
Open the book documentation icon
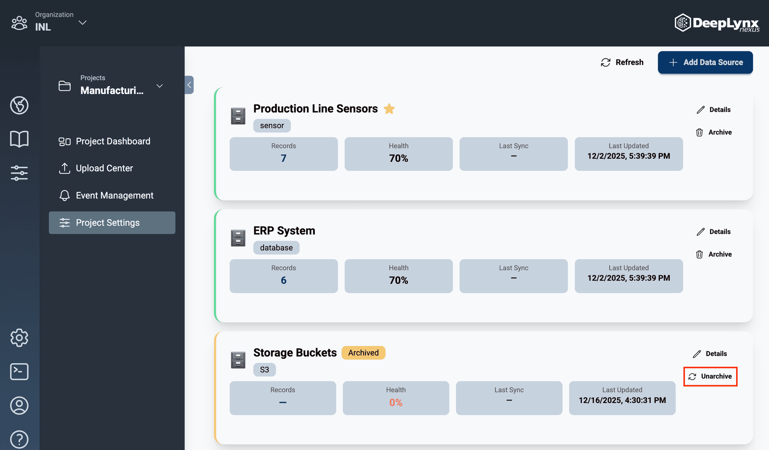coord(19,139)
